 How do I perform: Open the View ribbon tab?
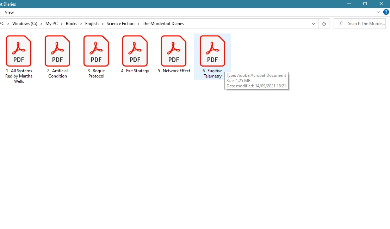coord(10,12)
